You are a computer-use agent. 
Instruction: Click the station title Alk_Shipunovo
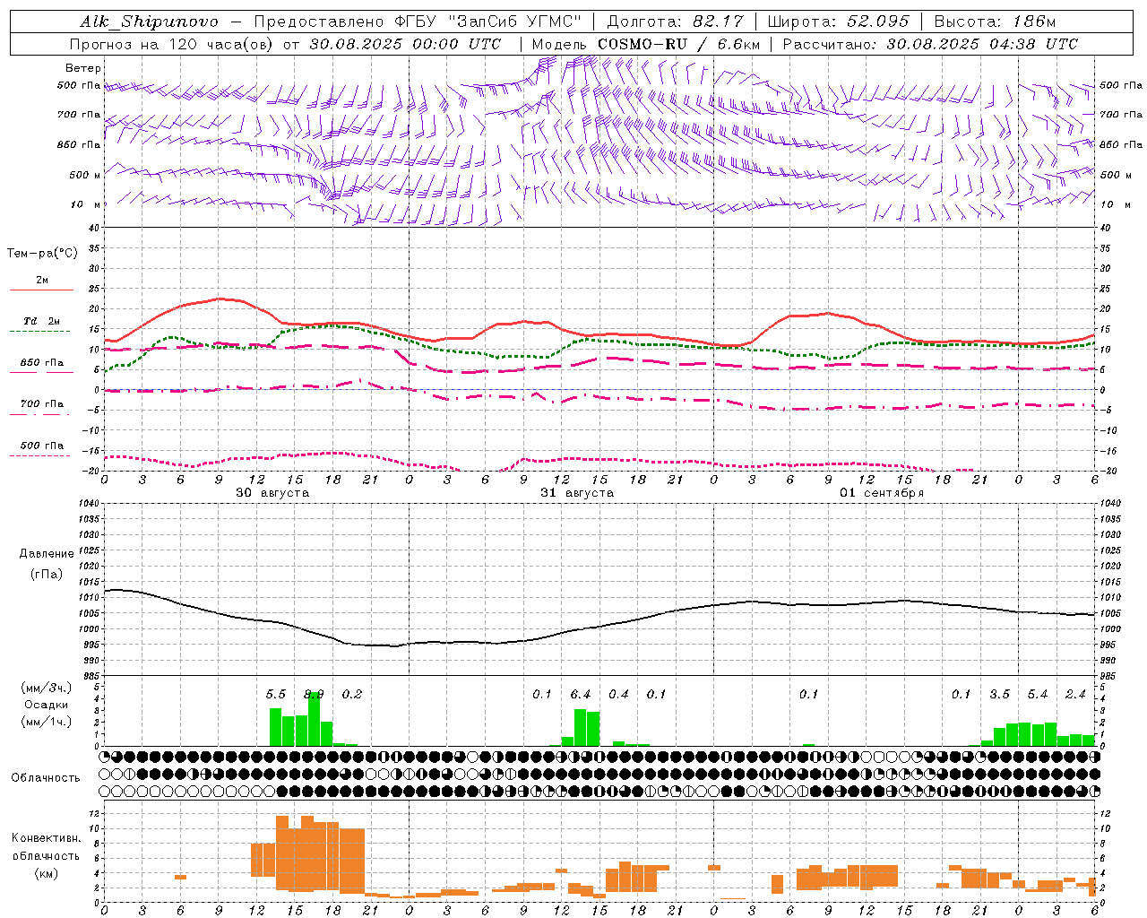(149, 22)
